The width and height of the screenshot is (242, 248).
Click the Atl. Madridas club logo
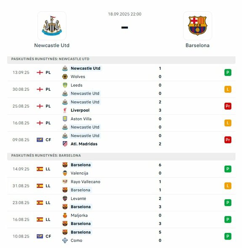coord(65,144)
